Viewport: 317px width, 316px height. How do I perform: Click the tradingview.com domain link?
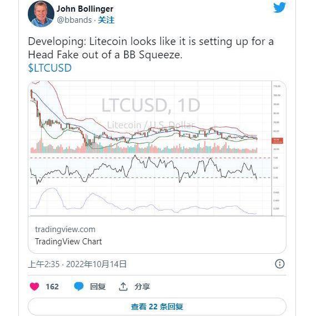pos(65,229)
